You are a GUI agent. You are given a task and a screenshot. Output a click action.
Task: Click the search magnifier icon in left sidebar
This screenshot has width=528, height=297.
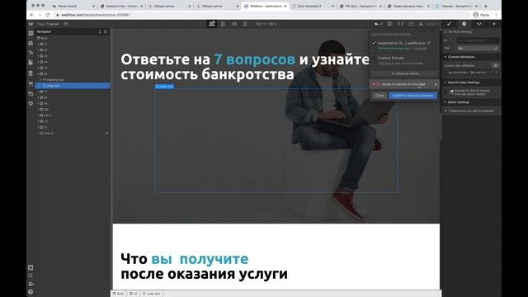tap(31, 276)
